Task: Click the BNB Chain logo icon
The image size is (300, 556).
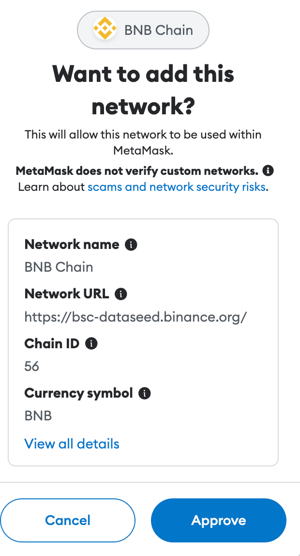Action: 105,30
